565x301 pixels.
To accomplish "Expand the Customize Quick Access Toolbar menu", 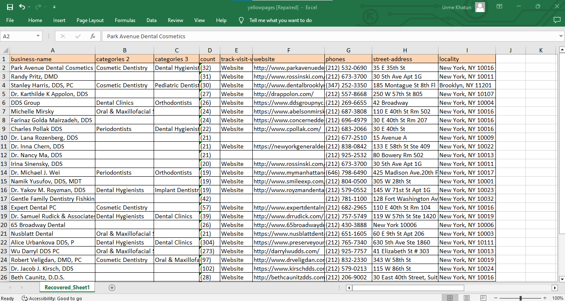I will point(54,6).
